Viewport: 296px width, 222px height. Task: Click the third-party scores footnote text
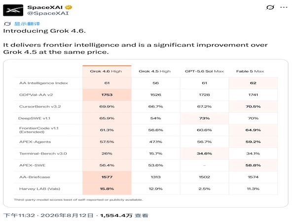coord(78,200)
